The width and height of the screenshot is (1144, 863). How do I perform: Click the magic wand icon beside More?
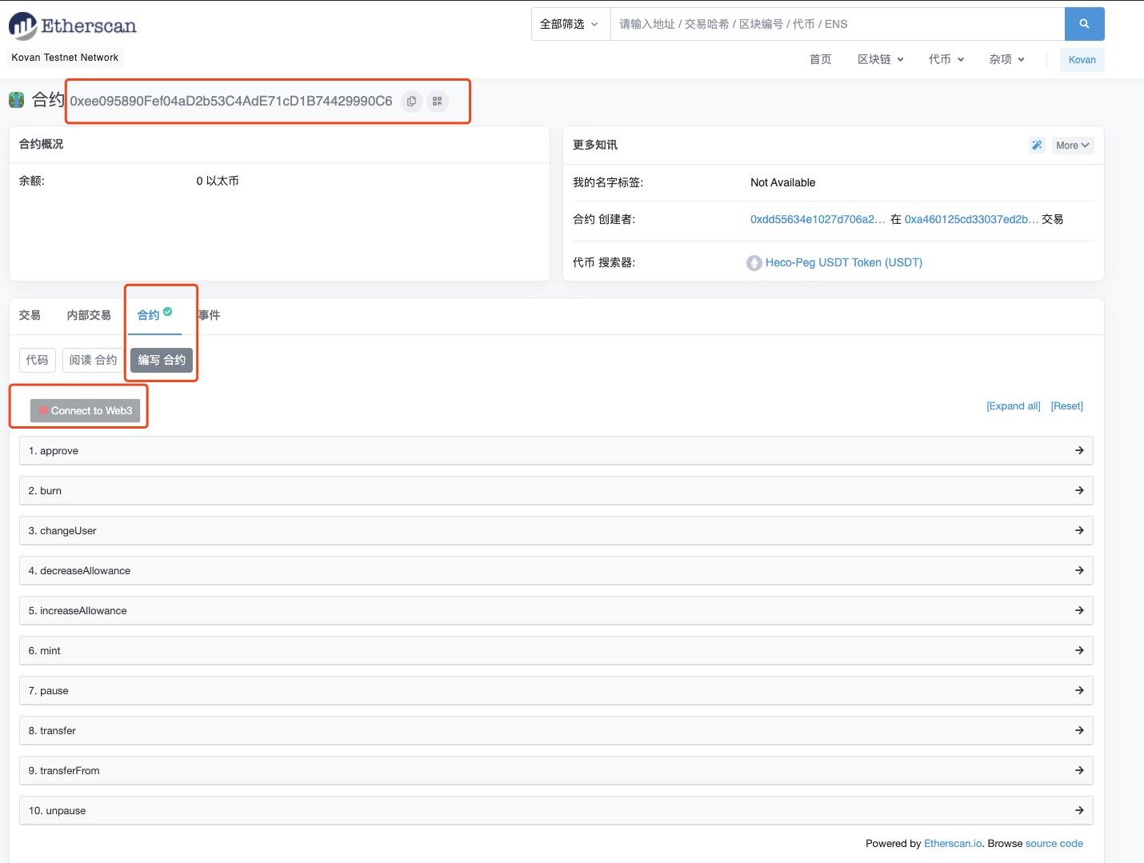(1037, 145)
